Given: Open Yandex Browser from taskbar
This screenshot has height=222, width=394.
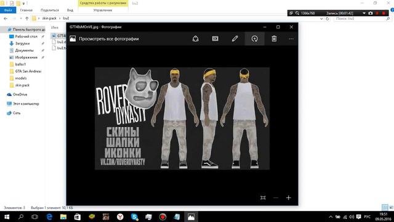Looking at the screenshot, I should coord(120,216).
